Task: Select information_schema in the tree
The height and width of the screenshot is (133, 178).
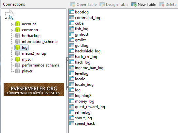Action: tap(40, 42)
